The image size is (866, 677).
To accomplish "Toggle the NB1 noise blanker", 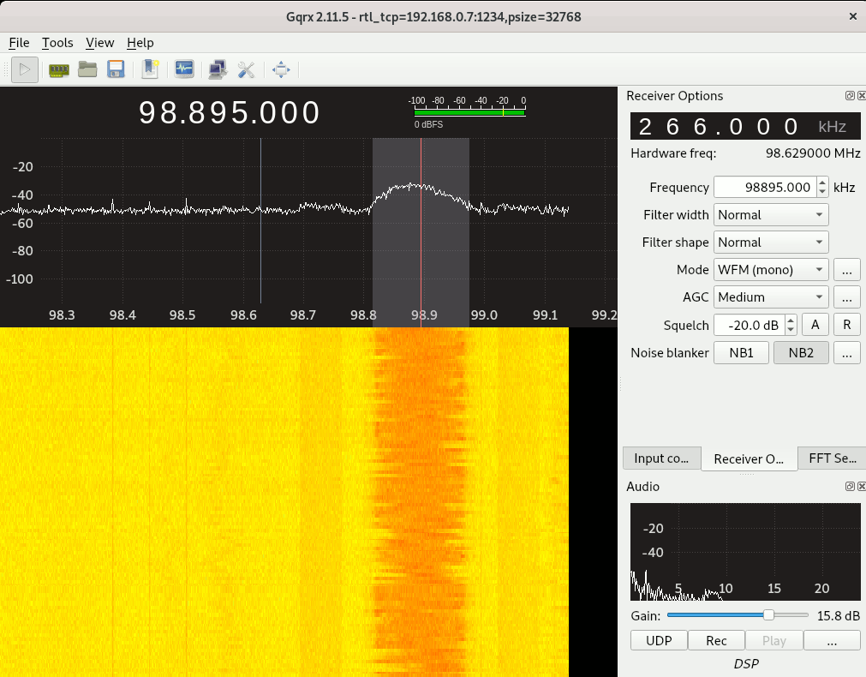I will [x=741, y=352].
